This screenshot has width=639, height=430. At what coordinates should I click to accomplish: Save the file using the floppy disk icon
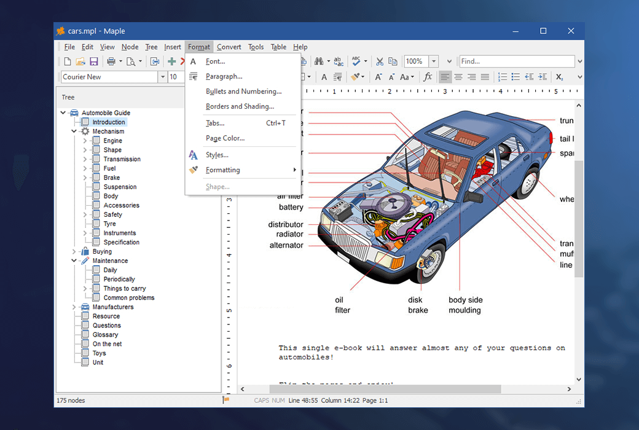click(94, 61)
